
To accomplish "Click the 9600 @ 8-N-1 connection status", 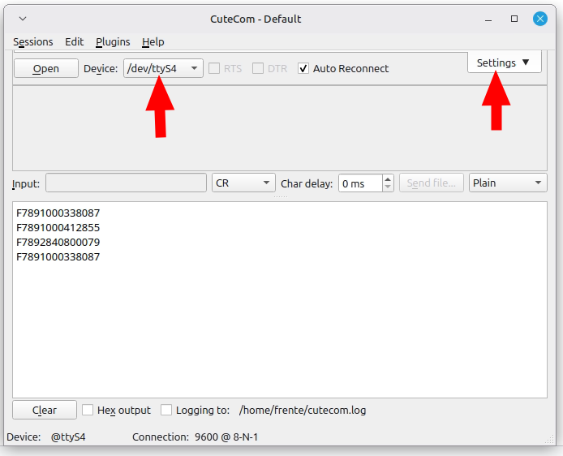I will click(226, 437).
